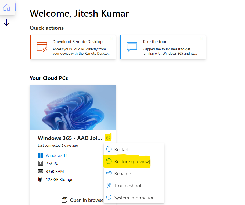
Task: Open System information menu entry
Action: pyautogui.click(x=134, y=198)
